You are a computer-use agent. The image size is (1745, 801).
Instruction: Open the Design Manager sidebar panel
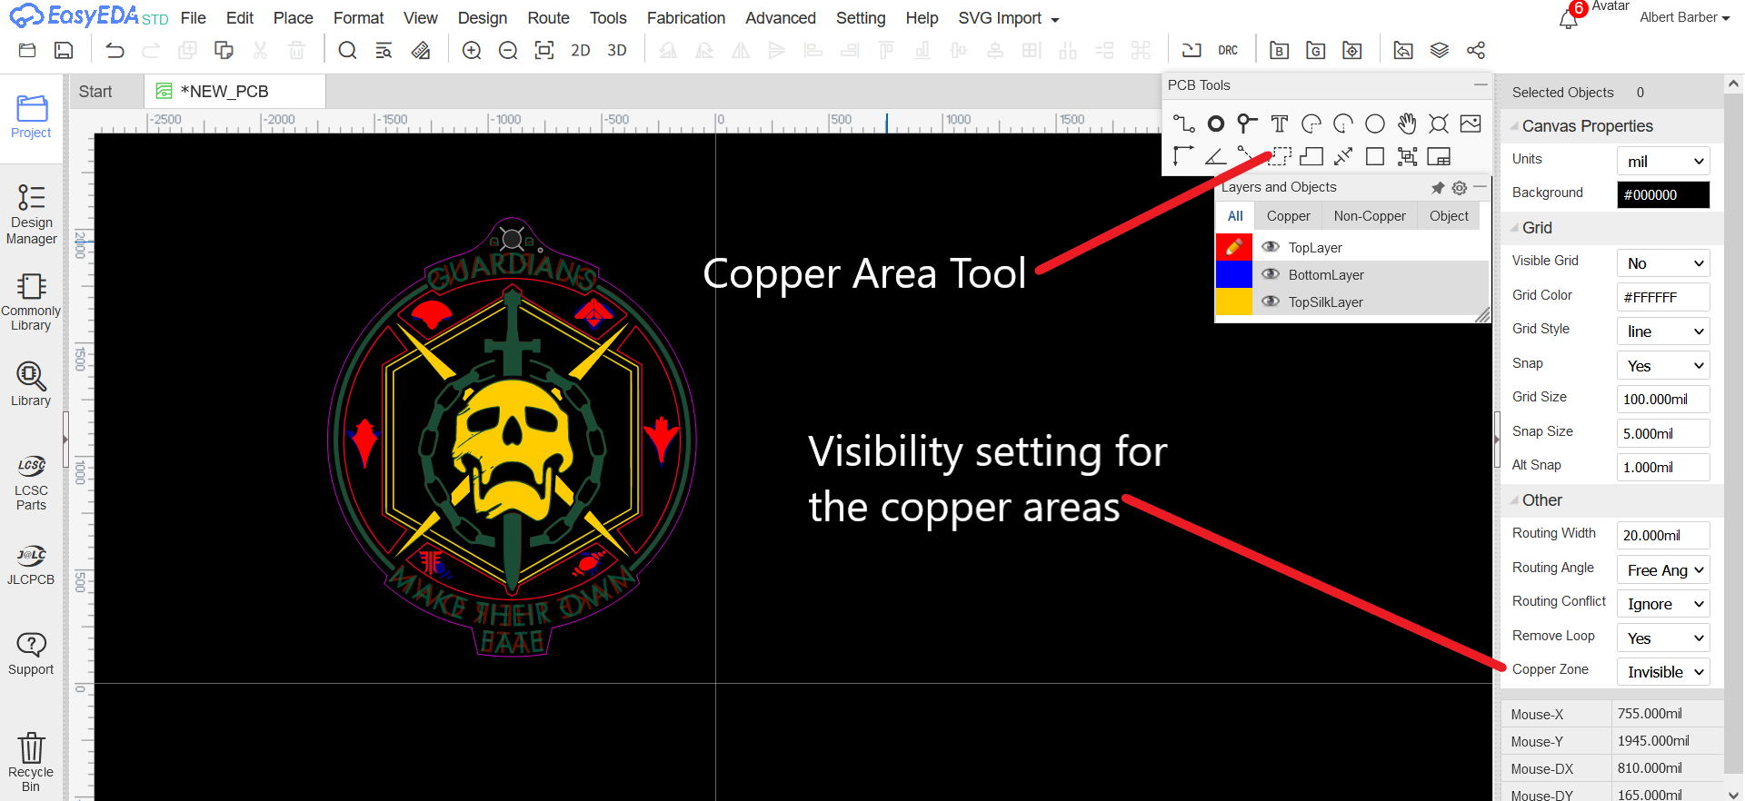point(32,214)
